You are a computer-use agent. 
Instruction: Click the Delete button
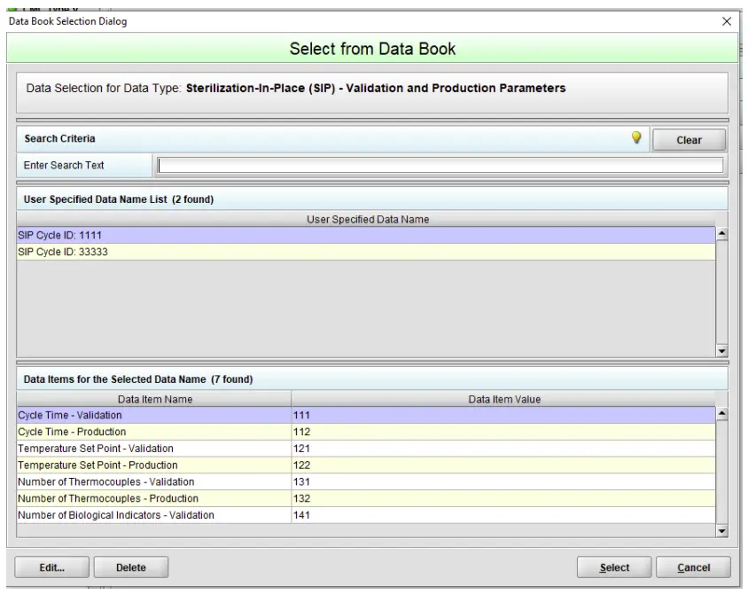pyautogui.click(x=130, y=567)
